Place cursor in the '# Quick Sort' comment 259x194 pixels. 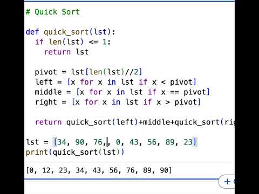tap(53, 12)
